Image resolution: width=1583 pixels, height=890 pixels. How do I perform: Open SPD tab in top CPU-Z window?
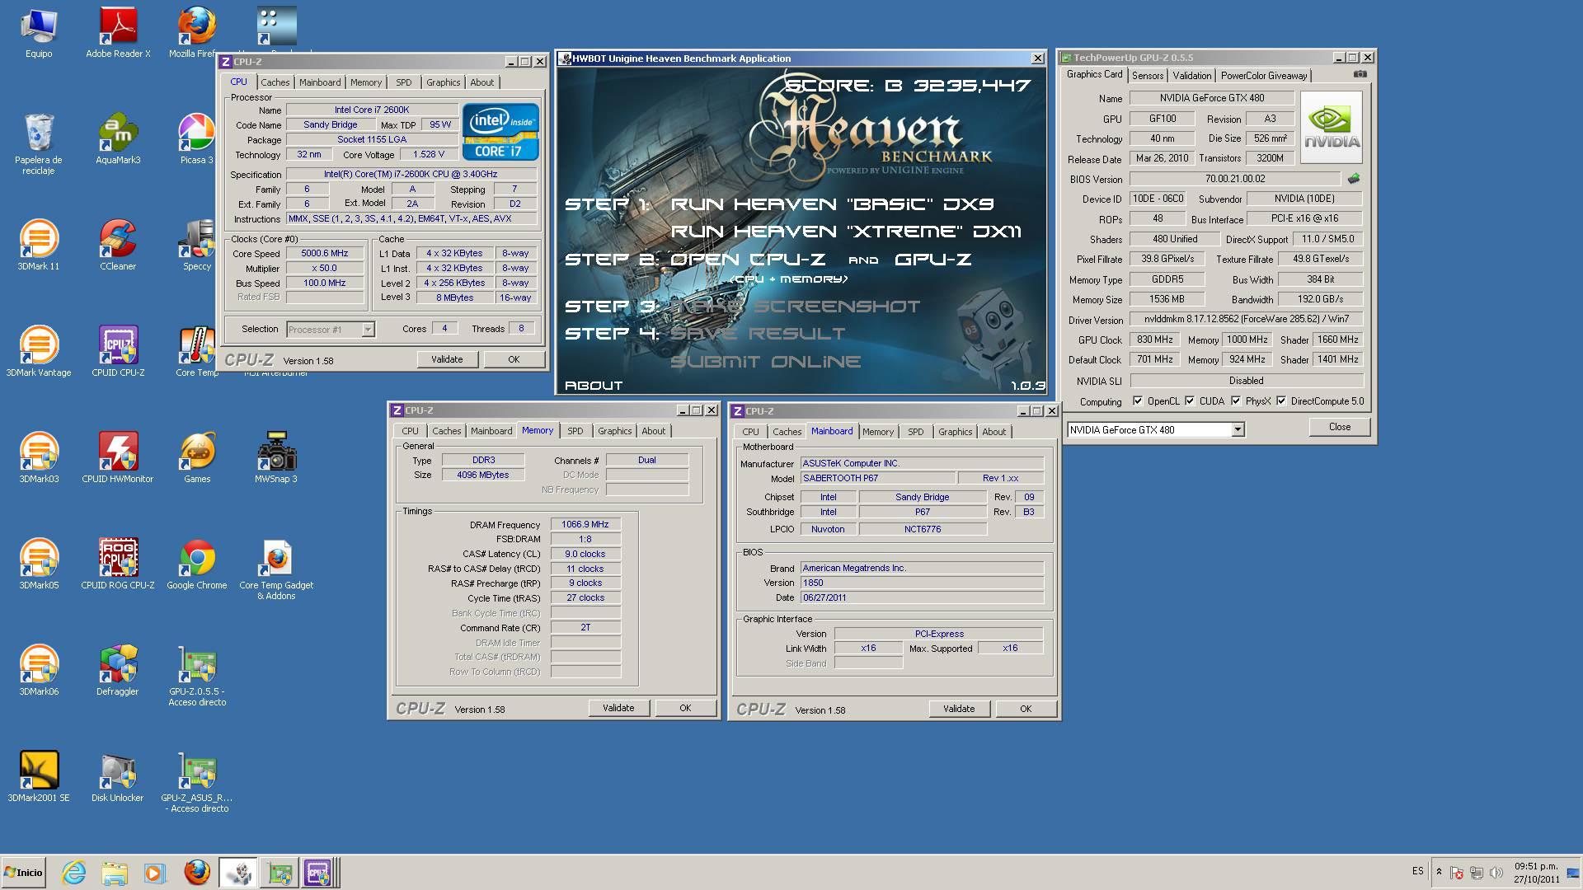coord(403,82)
